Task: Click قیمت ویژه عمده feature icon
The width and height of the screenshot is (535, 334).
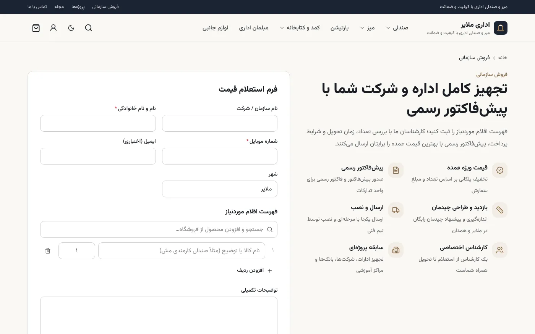Action: click(500, 170)
